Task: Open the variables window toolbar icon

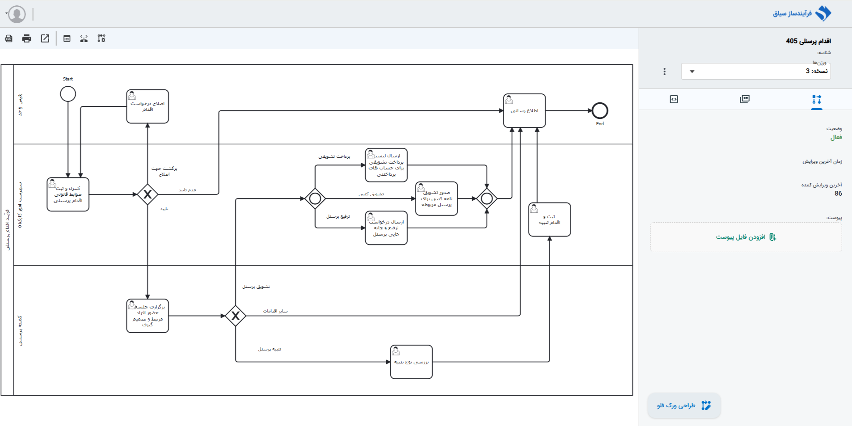Action: click(x=67, y=38)
